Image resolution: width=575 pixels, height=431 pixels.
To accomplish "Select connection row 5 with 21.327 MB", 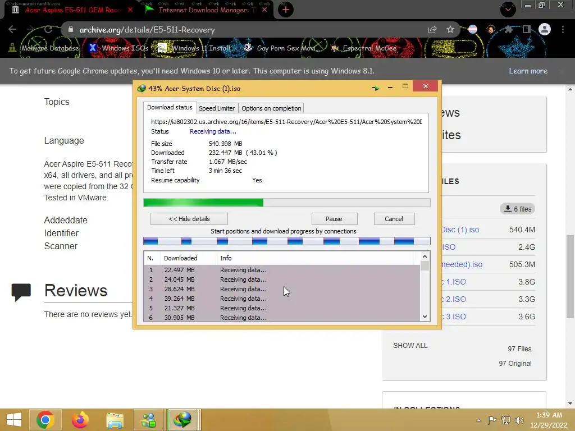I will click(282, 308).
